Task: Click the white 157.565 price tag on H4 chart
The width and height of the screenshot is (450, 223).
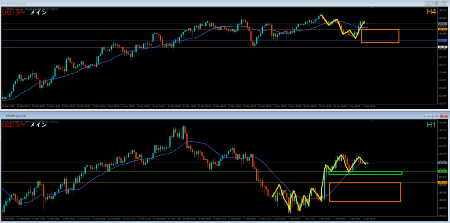Action: pos(442,47)
